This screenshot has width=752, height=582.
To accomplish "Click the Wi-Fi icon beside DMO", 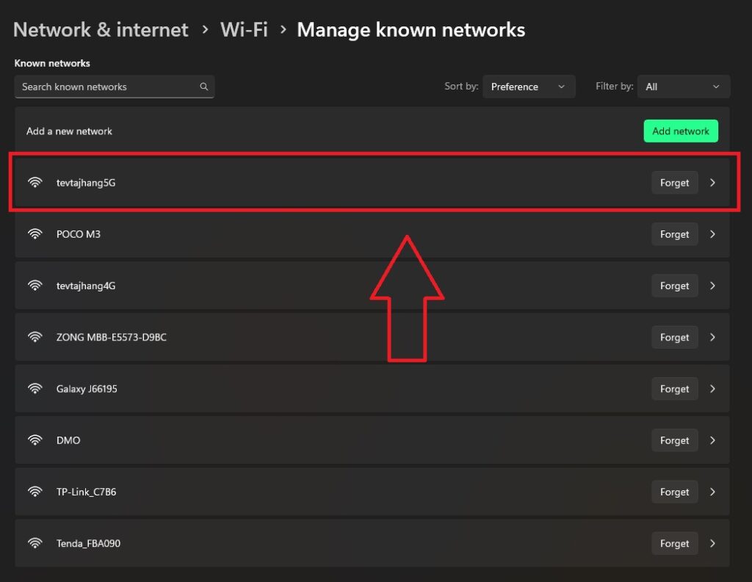I will pos(35,440).
